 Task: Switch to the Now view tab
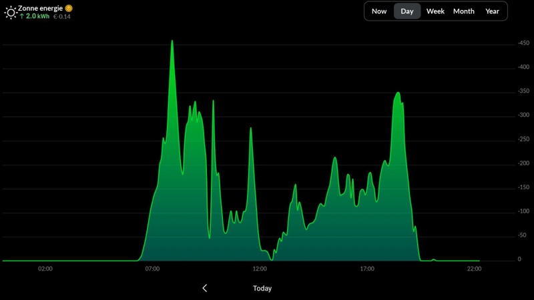379,11
